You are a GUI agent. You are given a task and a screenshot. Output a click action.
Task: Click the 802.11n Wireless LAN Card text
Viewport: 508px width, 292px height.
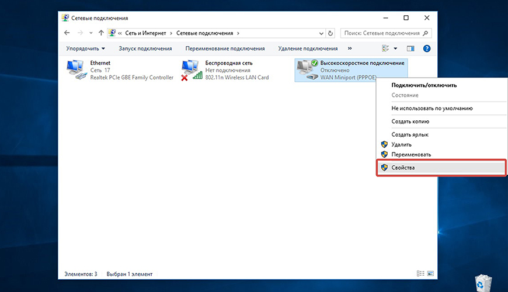[x=237, y=78]
